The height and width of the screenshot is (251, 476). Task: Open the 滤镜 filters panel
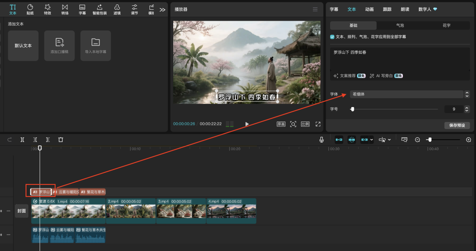[x=117, y=9]
